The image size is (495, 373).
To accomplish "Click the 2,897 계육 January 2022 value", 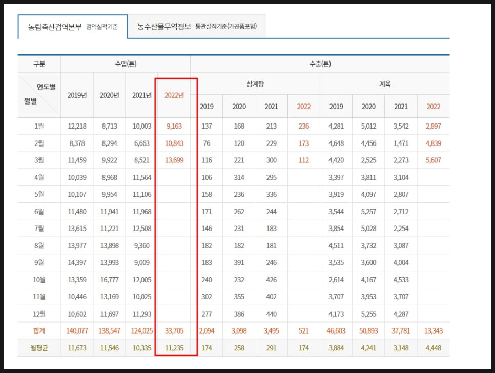I will (434, 126).
